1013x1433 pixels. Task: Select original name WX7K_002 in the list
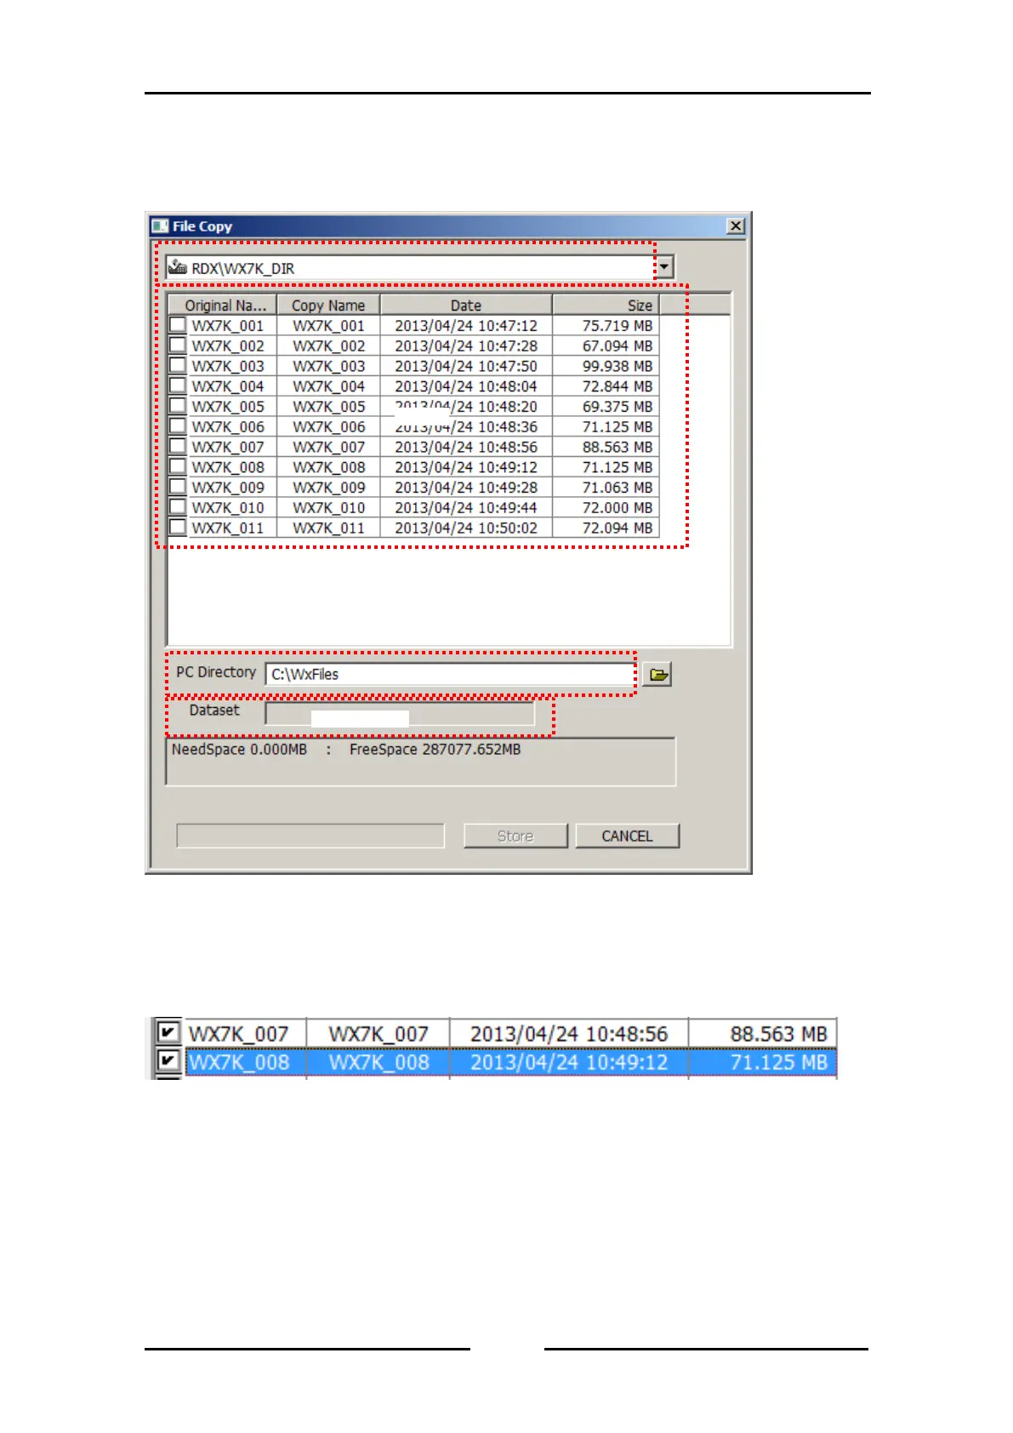228,345
